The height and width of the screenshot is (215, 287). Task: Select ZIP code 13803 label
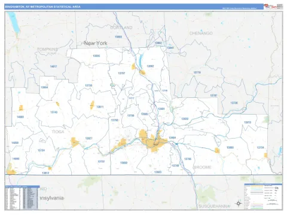[x=118, y=37]
